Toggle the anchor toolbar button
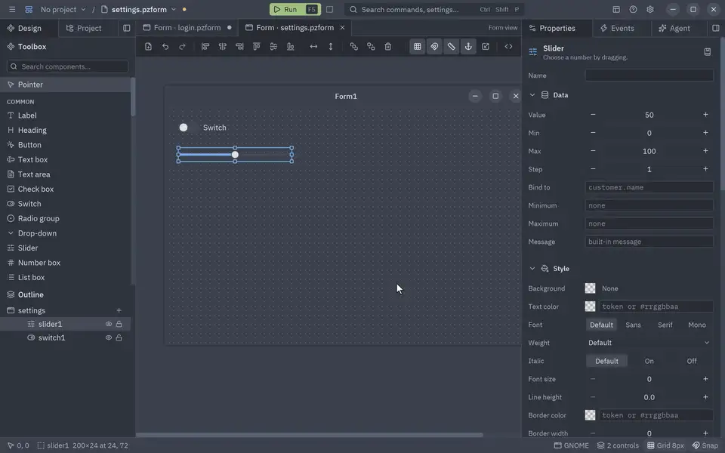The image size is (725, 453). [x=468, y=47]
